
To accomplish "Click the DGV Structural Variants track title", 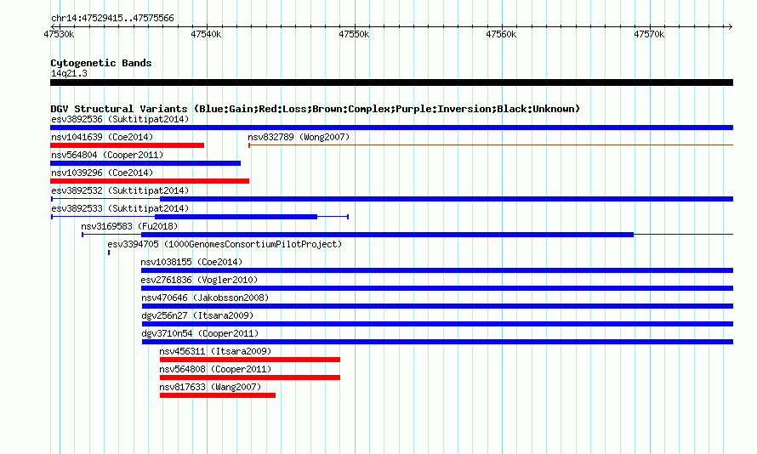I will click(x=316, y=109).
